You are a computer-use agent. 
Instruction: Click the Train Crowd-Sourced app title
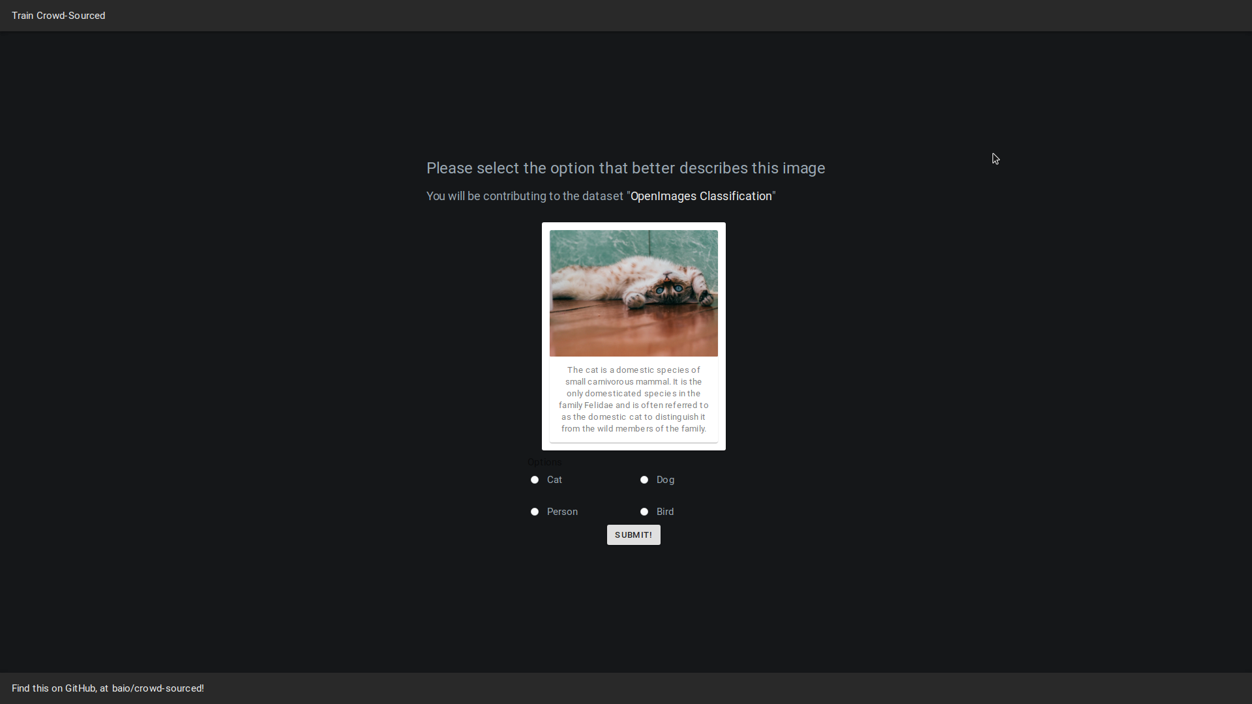coord(59,16)
